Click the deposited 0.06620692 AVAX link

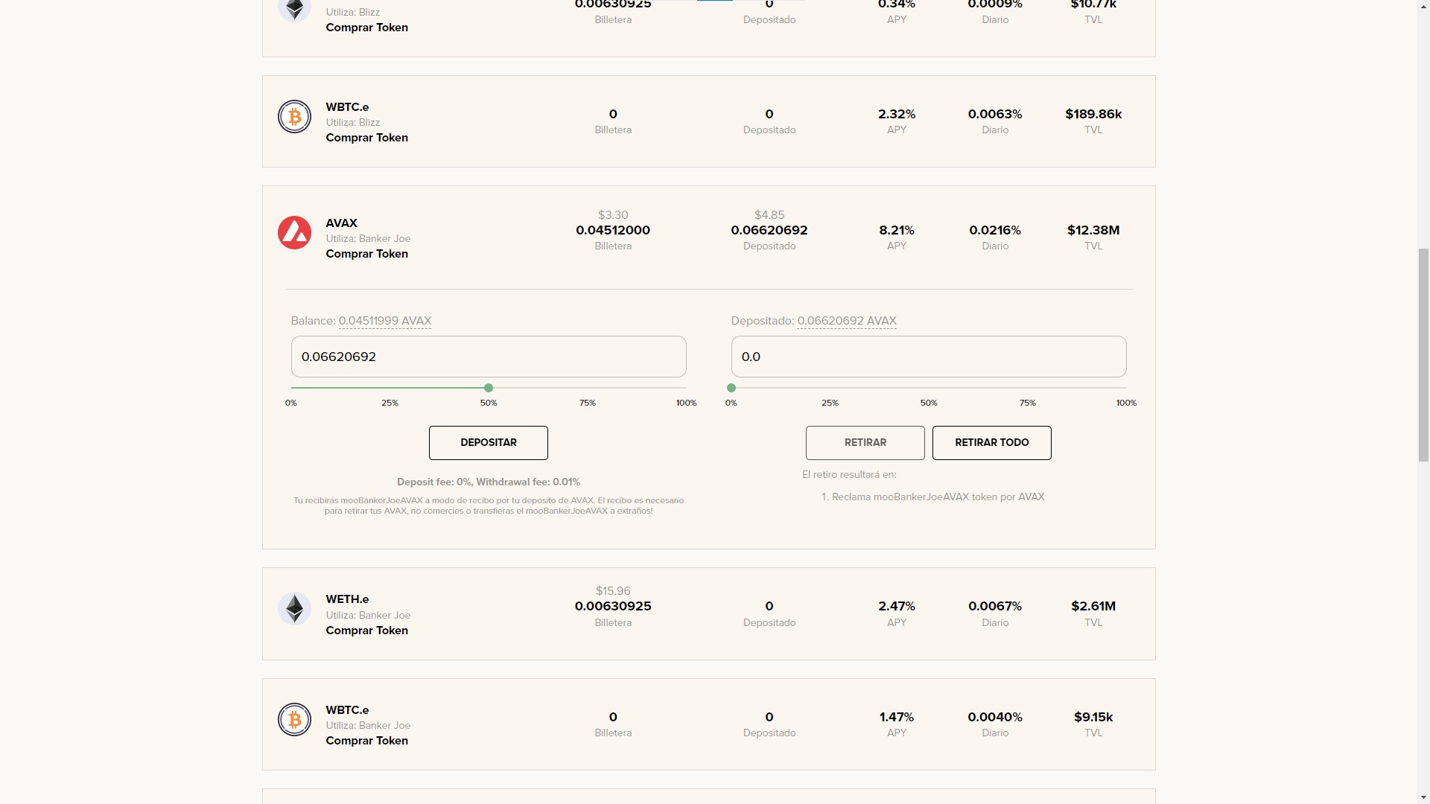coord(847,321)
